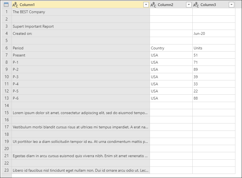
Task: Select the Lorem ipsum text cell in row 15
Action: tap(80, 113)
